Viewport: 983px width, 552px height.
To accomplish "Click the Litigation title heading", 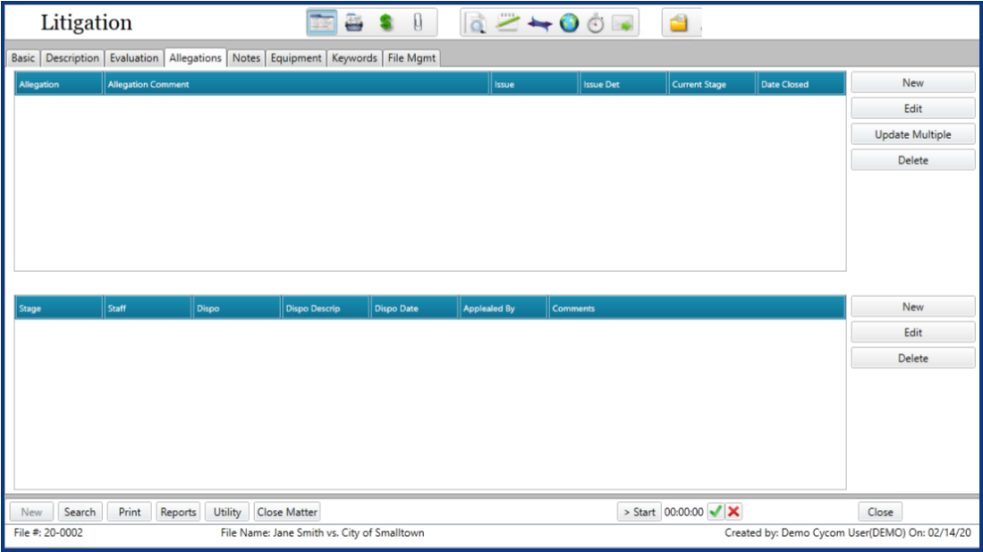I will click(87, 22).
